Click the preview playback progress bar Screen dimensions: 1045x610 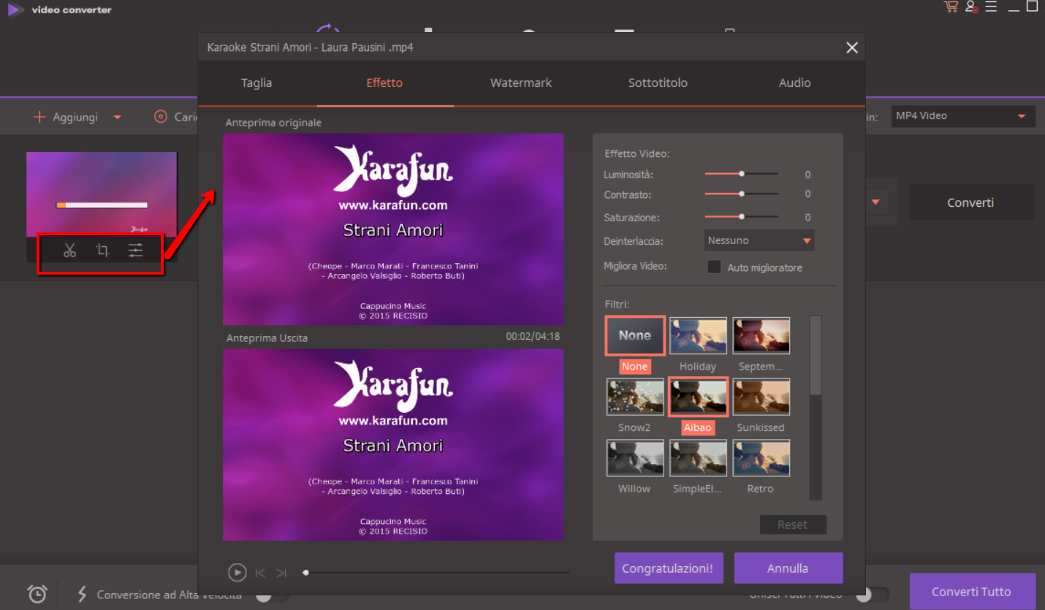(x=436, y=573)
